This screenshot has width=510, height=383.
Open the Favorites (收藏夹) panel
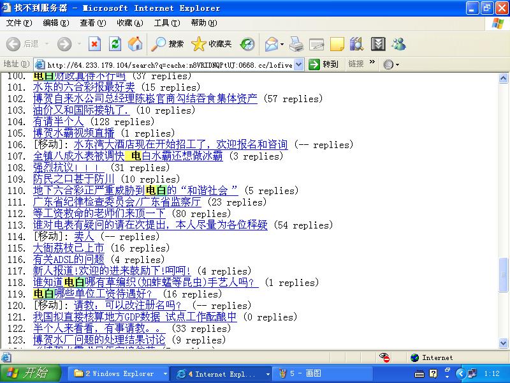(212, 44)
